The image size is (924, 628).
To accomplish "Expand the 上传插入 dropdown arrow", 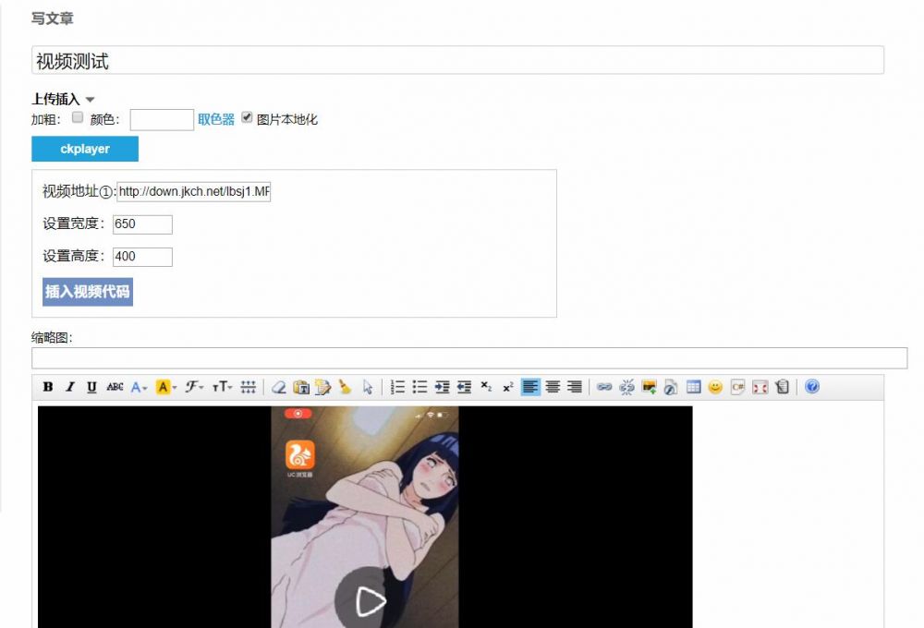I will [x=91, y=100].
